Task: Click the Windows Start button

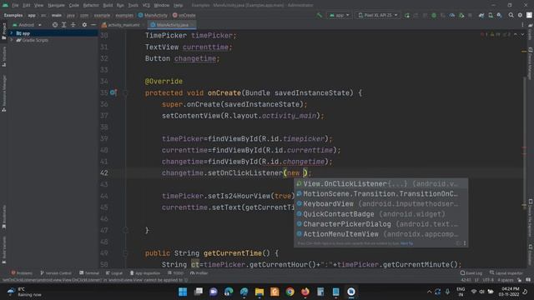Action: pyautogui.click(x=183, y=292)
